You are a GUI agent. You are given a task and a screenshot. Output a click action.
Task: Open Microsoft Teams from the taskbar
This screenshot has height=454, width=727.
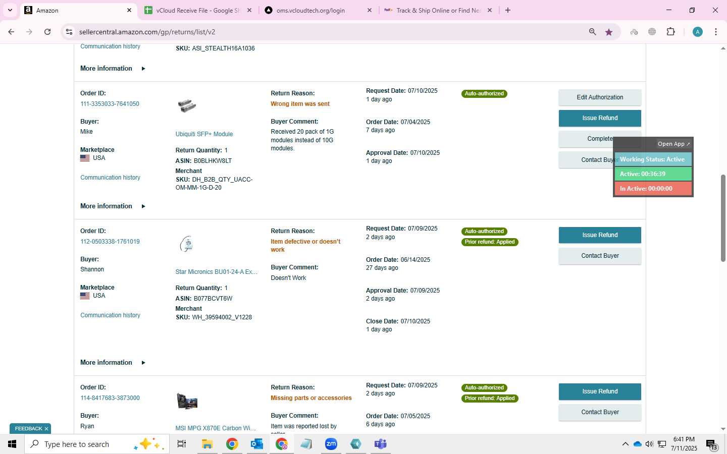click(381, 444)
